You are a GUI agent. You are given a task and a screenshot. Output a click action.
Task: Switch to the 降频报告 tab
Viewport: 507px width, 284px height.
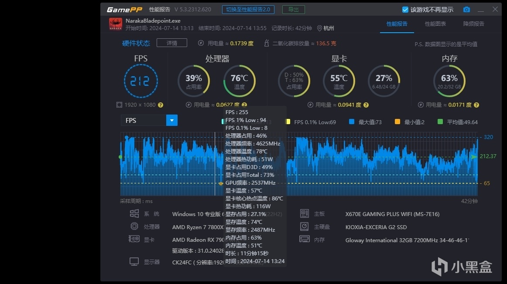[474, 24]
